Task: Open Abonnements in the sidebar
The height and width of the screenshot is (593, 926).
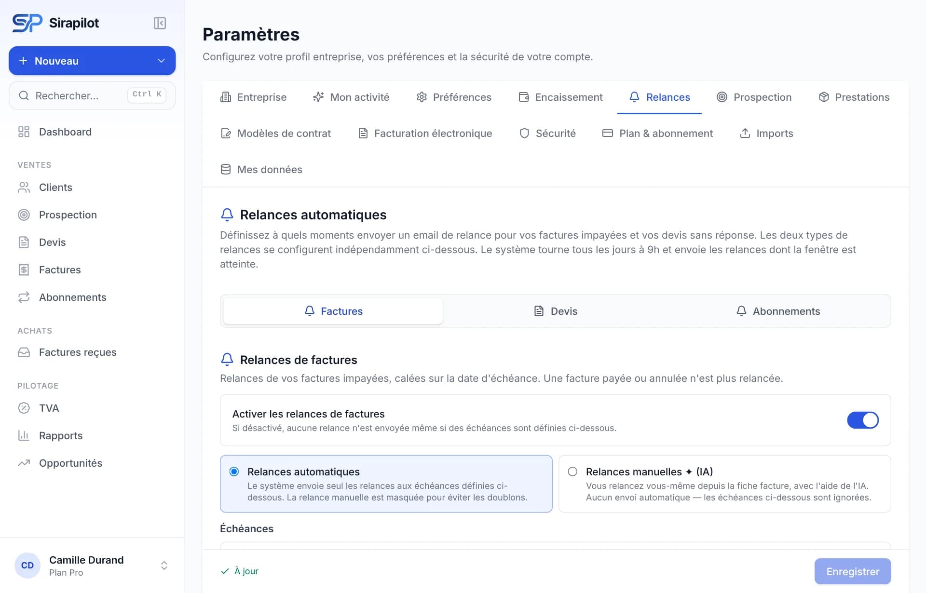Action: pyautogui.click(x=92, y=297)
